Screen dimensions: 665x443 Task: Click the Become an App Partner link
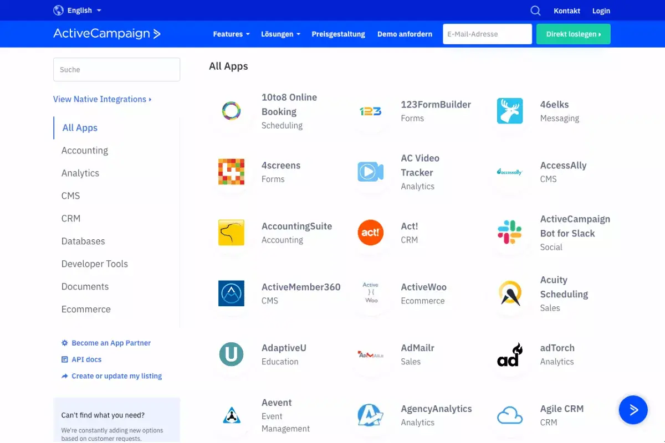(x=111, y=343)
